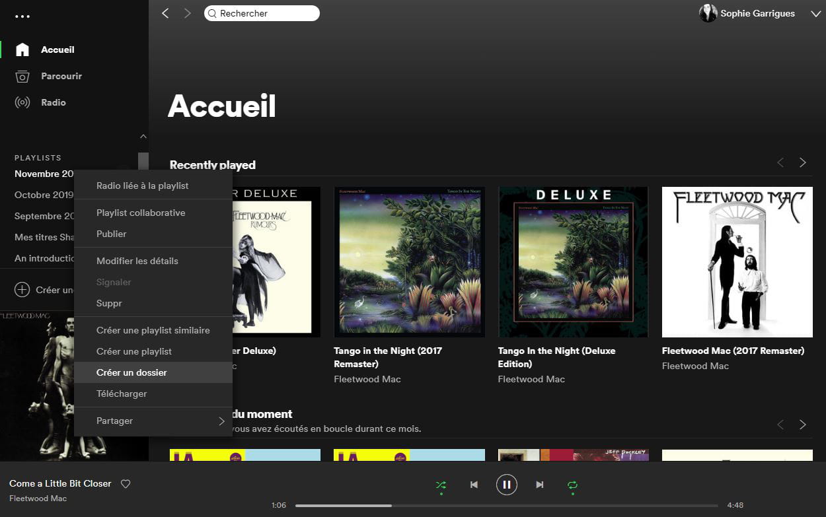826x517 pixels.
Task: Open the three-dots app menu
Action: [22, 17]
